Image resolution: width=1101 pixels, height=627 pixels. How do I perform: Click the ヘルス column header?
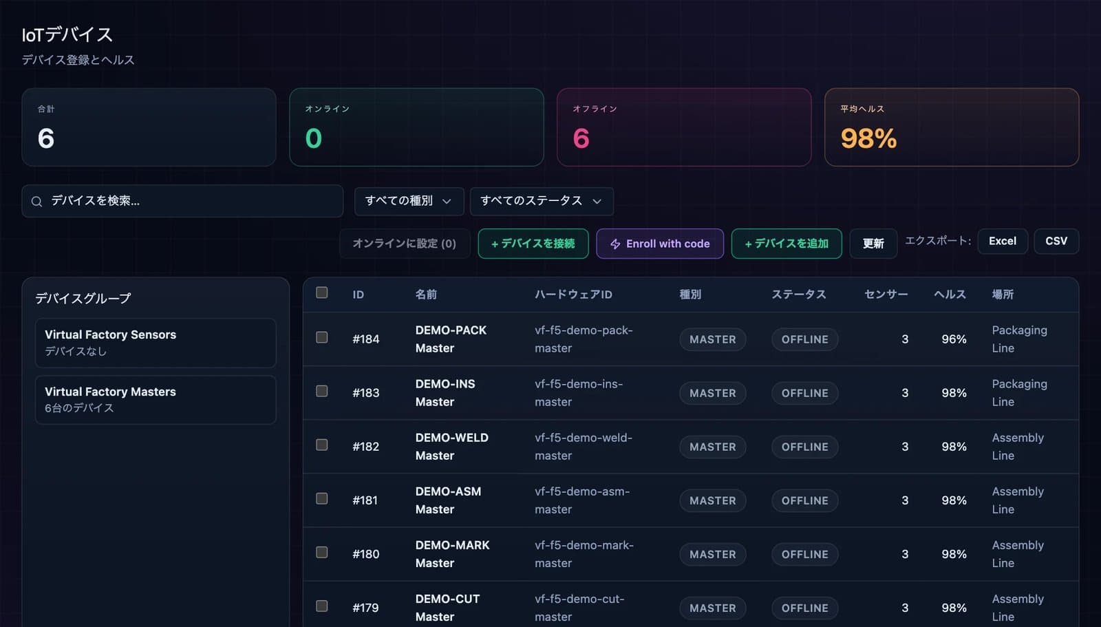pos(950,295)
